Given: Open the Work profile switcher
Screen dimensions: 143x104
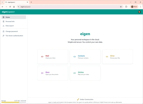Looking at the screenshot, I should pyautogui.click(x=134, y=7).
